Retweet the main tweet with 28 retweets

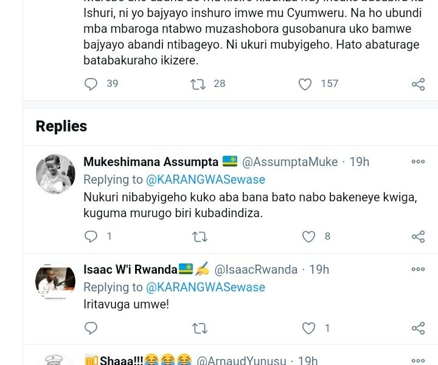tap(198, 84)
